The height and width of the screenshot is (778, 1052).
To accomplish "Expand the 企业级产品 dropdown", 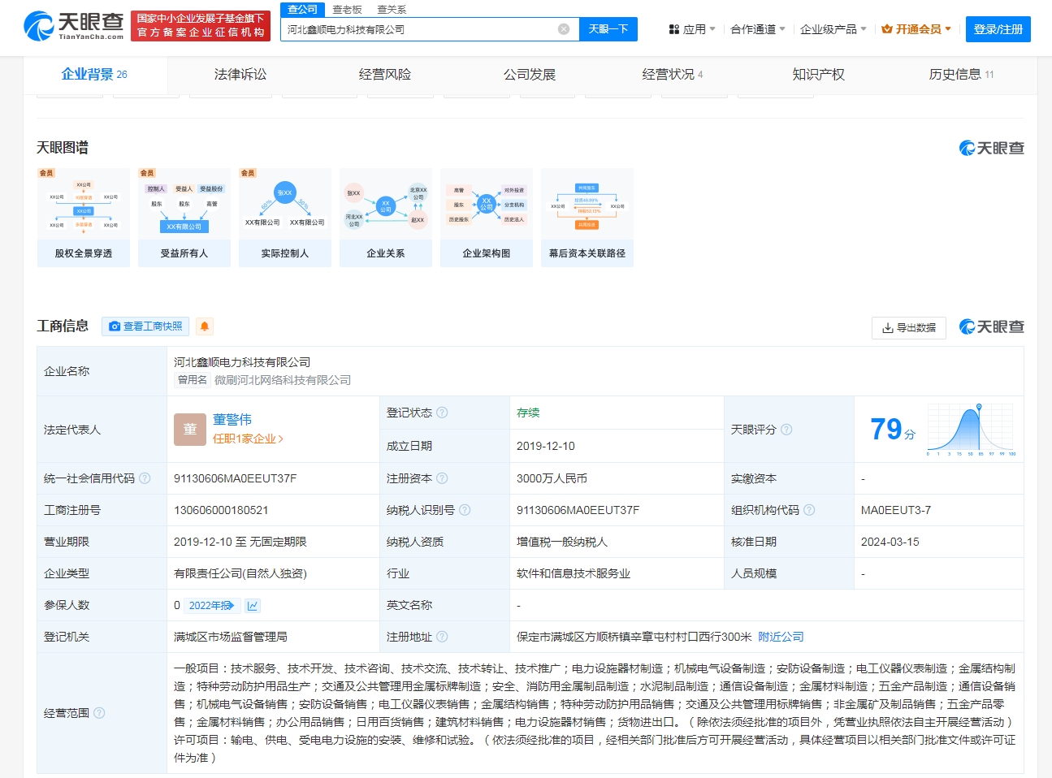I will pyautogui.click(x=833, y=29).
